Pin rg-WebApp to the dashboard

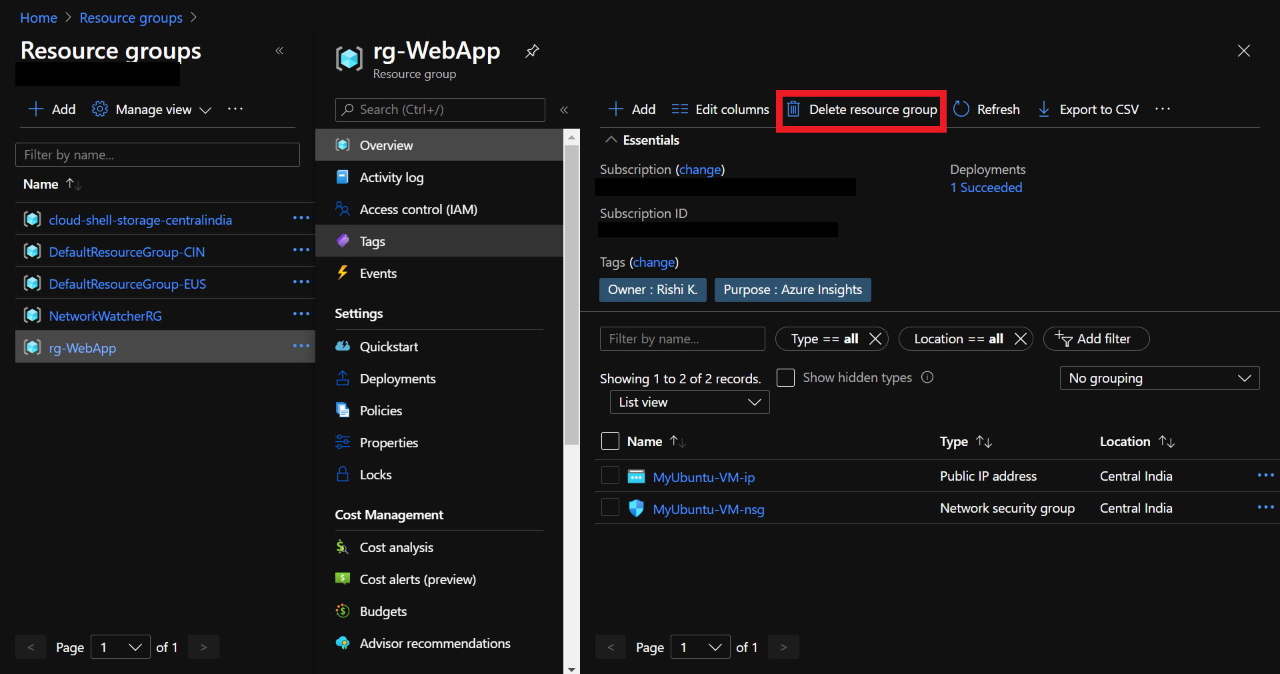[x=532, y=51]
